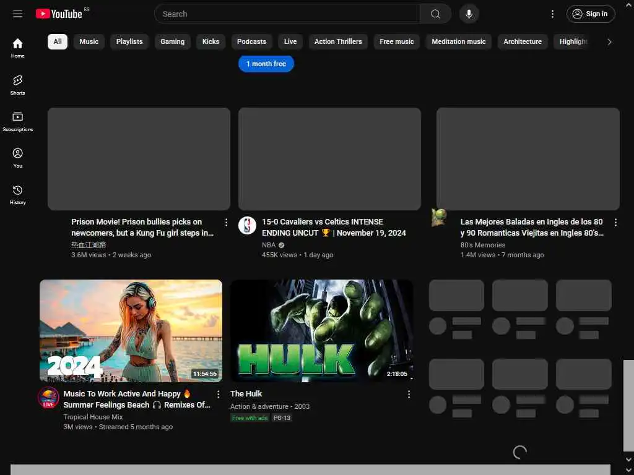
Task: Click 'Free with ads' badge
Action: click(250, 418)
